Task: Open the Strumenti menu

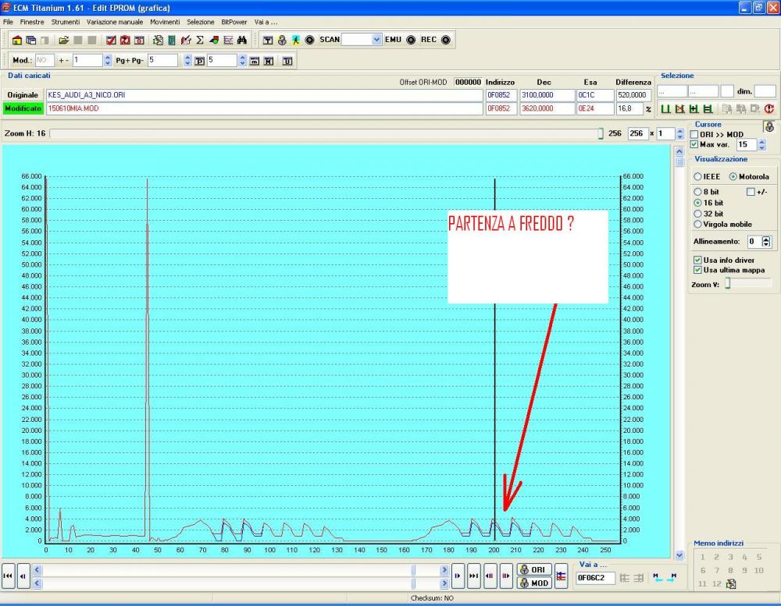Action: 66,22
